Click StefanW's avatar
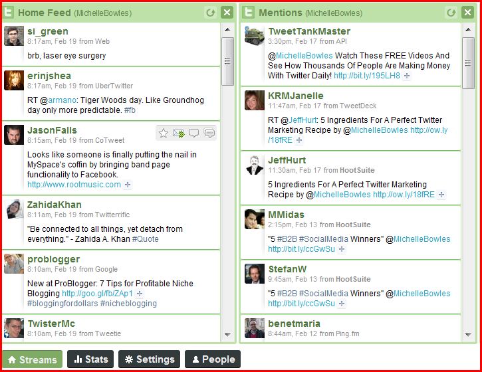 point(255,274)
